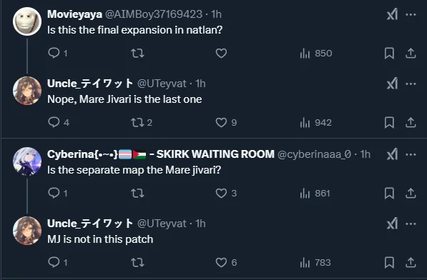427x280 pixels.
Task: Bookmark the 'MJ is not in this patch' reply
Action: pos(389,263)
